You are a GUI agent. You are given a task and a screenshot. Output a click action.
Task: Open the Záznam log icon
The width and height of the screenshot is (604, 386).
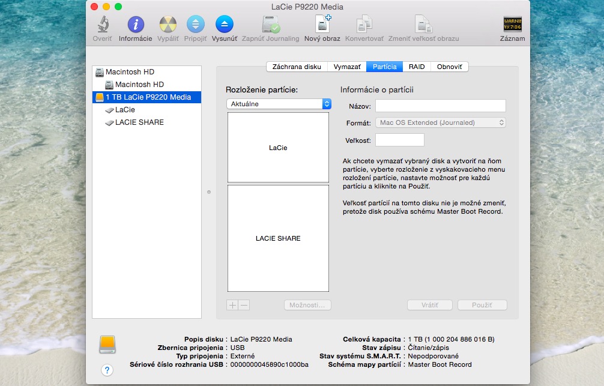[512, 24]
